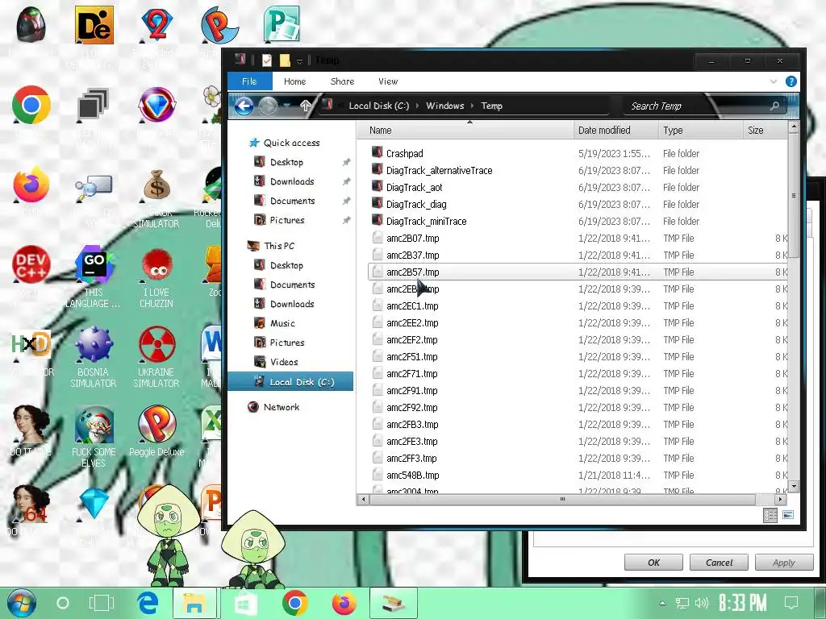The width and height of the screenshot is (826, 619).
Task: Open the volume control in system tray
Action: pyautogui.click(x=702, y=603)
